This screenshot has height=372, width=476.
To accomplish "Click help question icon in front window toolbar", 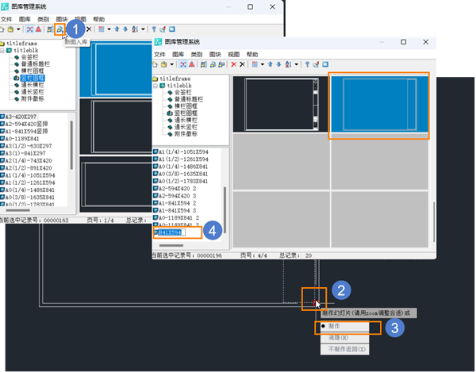I will click(x=307, y=64).
